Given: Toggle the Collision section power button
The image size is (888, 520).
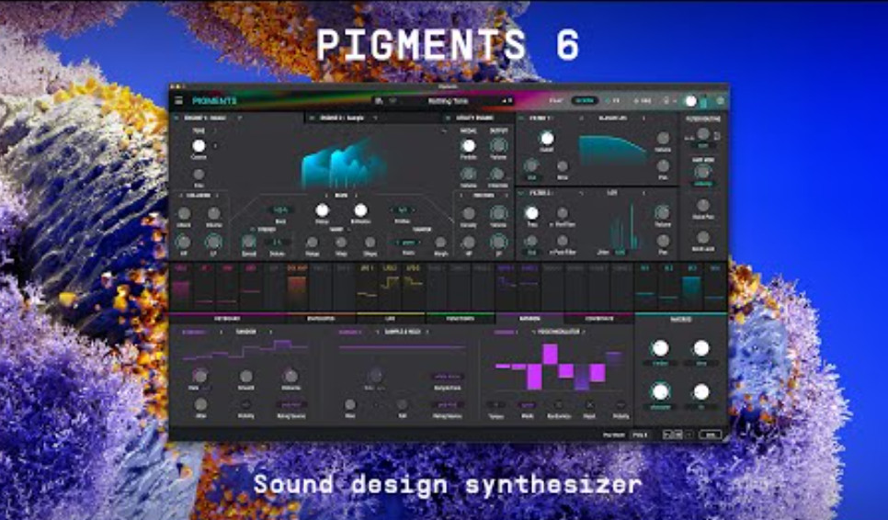Looking at the screenshot, I should (181, 196).
